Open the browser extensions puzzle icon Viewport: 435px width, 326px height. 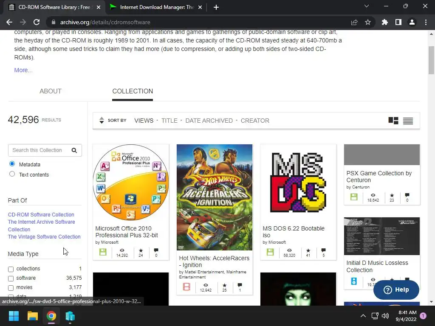[385, 22]
